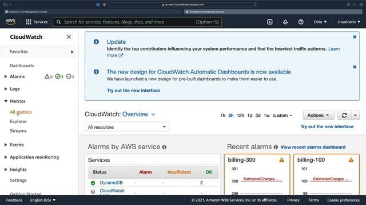Select the 12h time range
This screenshot has width=366, height=205.
click(240, 115)
